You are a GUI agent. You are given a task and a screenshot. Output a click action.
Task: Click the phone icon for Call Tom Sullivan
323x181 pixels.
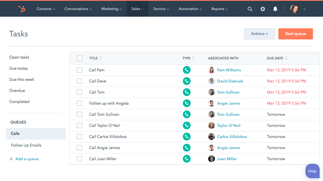click(x=187, y=114)
